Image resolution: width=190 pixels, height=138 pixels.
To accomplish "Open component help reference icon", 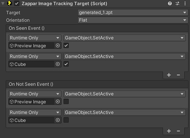I will point(170,3).
